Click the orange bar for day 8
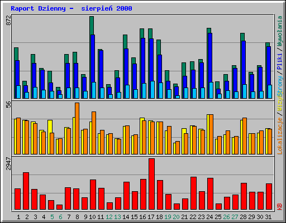Screen dimensions: 286x223 click(77, 128)
